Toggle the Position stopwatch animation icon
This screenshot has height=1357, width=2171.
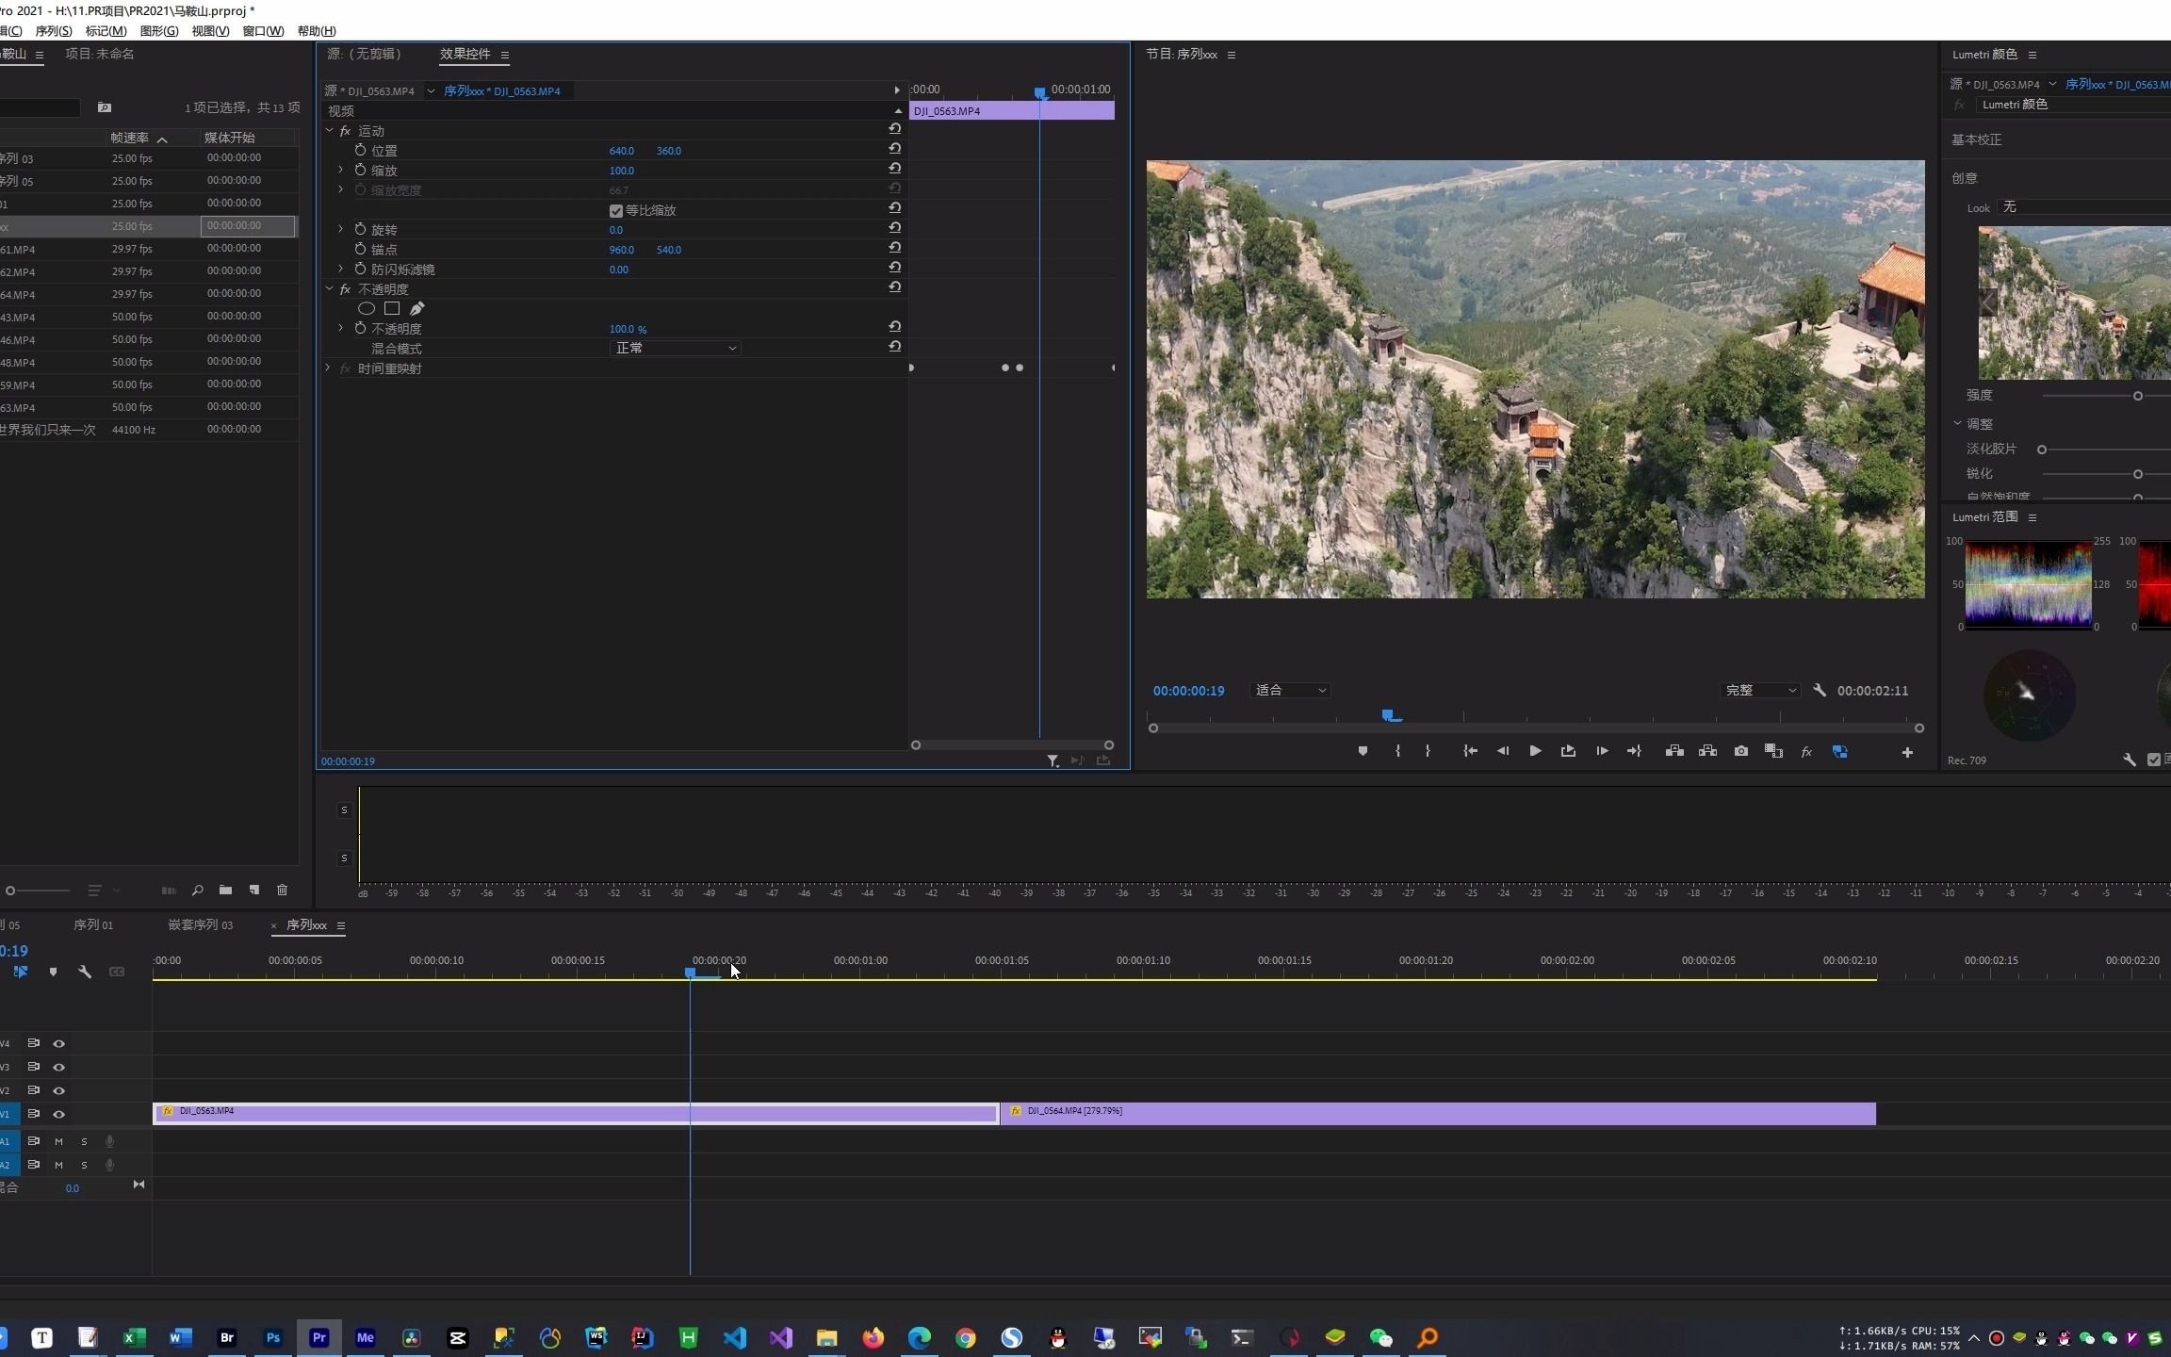tap(360, 151)
